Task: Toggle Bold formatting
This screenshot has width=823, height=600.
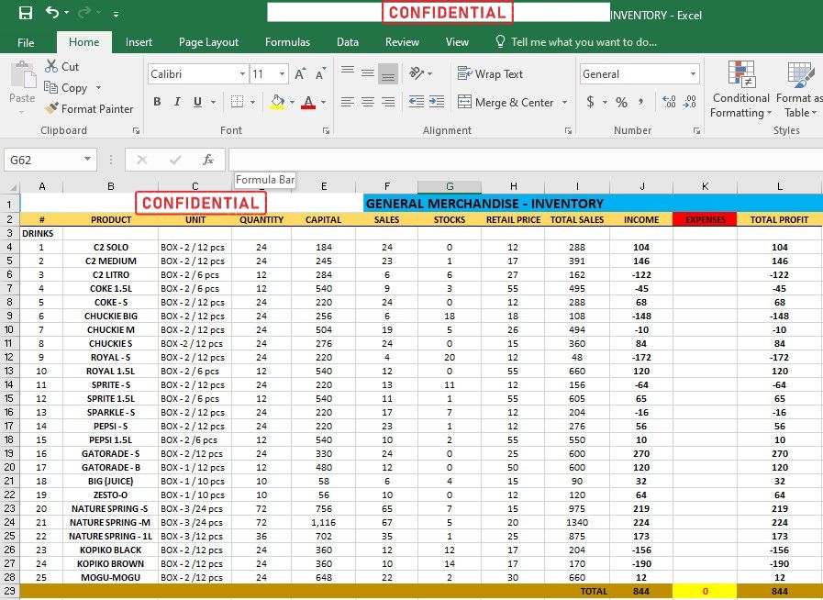Action: 157,102
